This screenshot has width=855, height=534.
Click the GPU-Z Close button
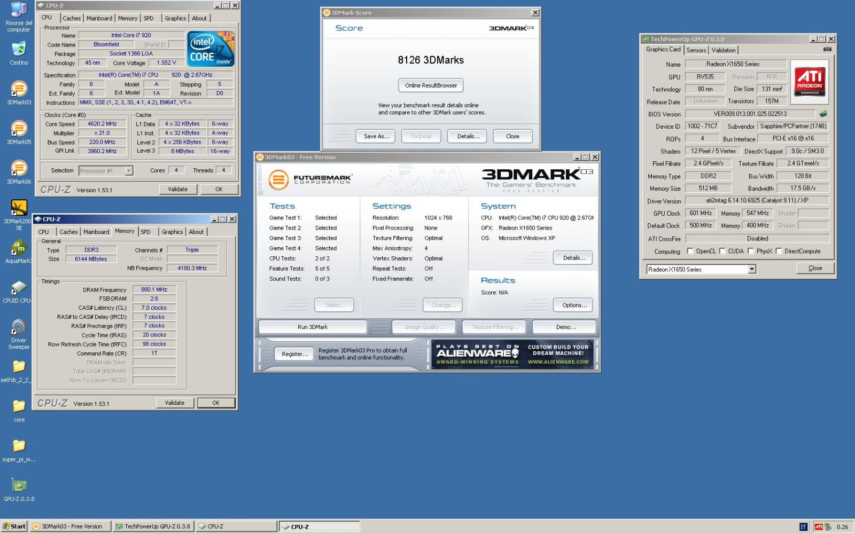pos(815,268)
